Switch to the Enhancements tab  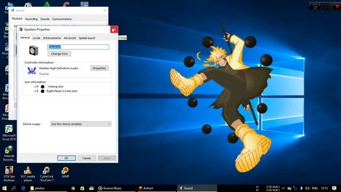coord(52,38)
